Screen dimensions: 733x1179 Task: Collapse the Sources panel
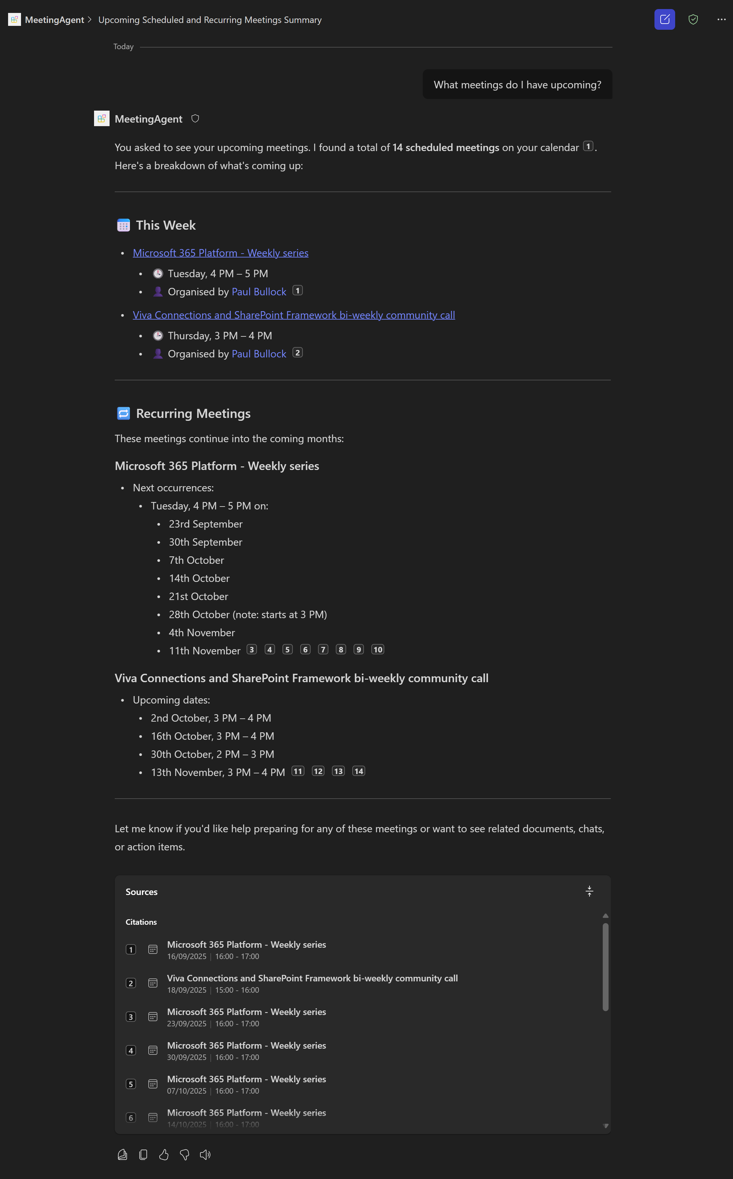(589, 891)
